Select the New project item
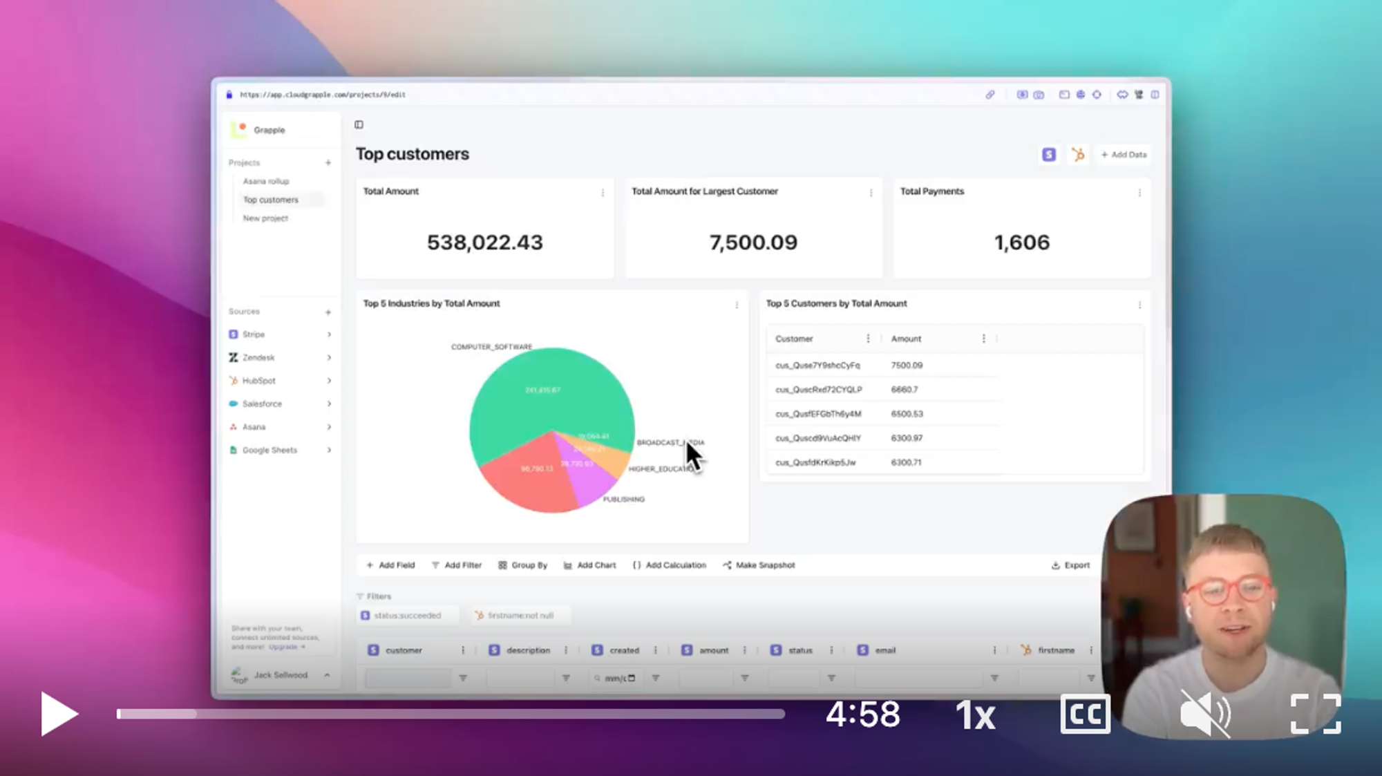 tap(265, 218)
